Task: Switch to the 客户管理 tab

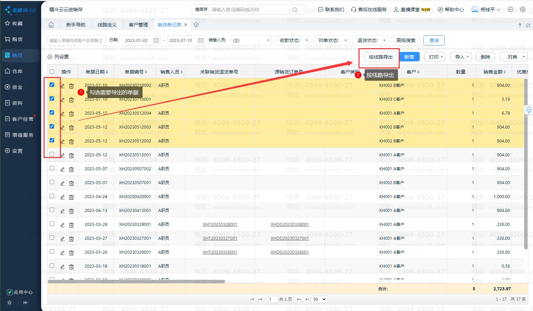Action: pyautogui.click(x=138, y=25)
